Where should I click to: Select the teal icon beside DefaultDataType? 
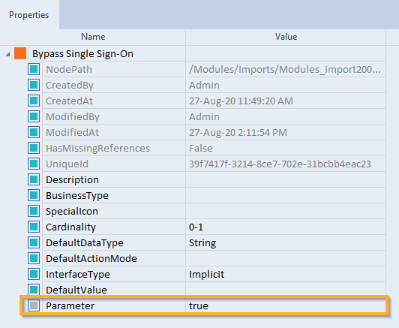(x=34, y=242)
